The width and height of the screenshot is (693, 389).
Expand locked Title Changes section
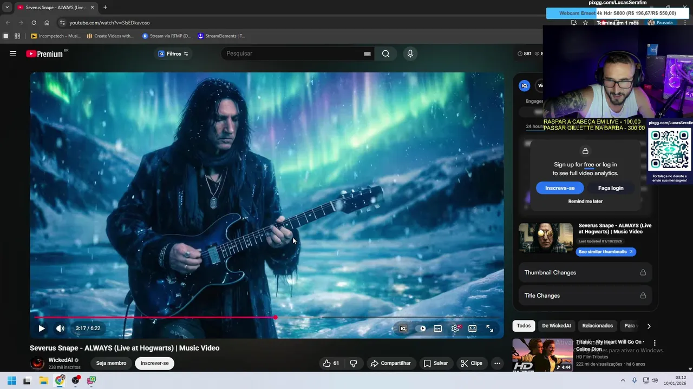tap(585, 296)
